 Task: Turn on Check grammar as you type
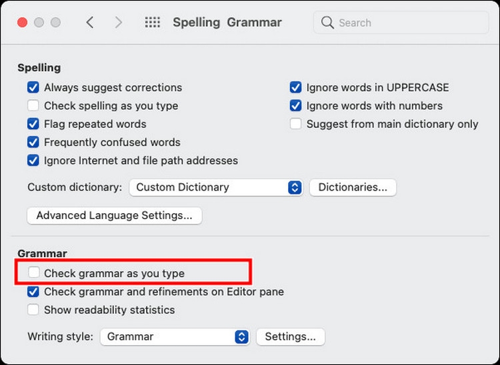click(33, 272)
